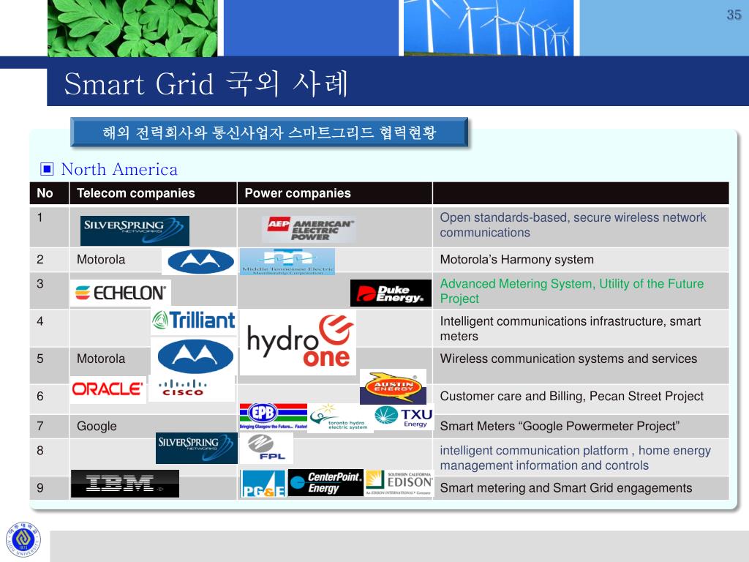749x562 pixels.
Task: Click the Advanced Metering System green text
Action: (572, 291)
